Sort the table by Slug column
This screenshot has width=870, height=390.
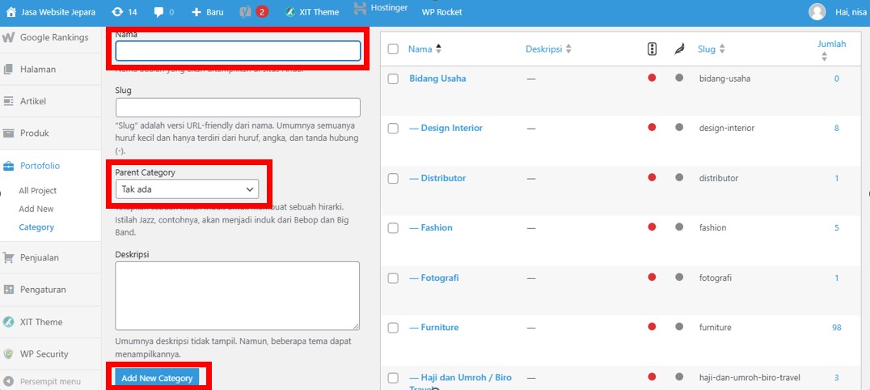[712, 49]
